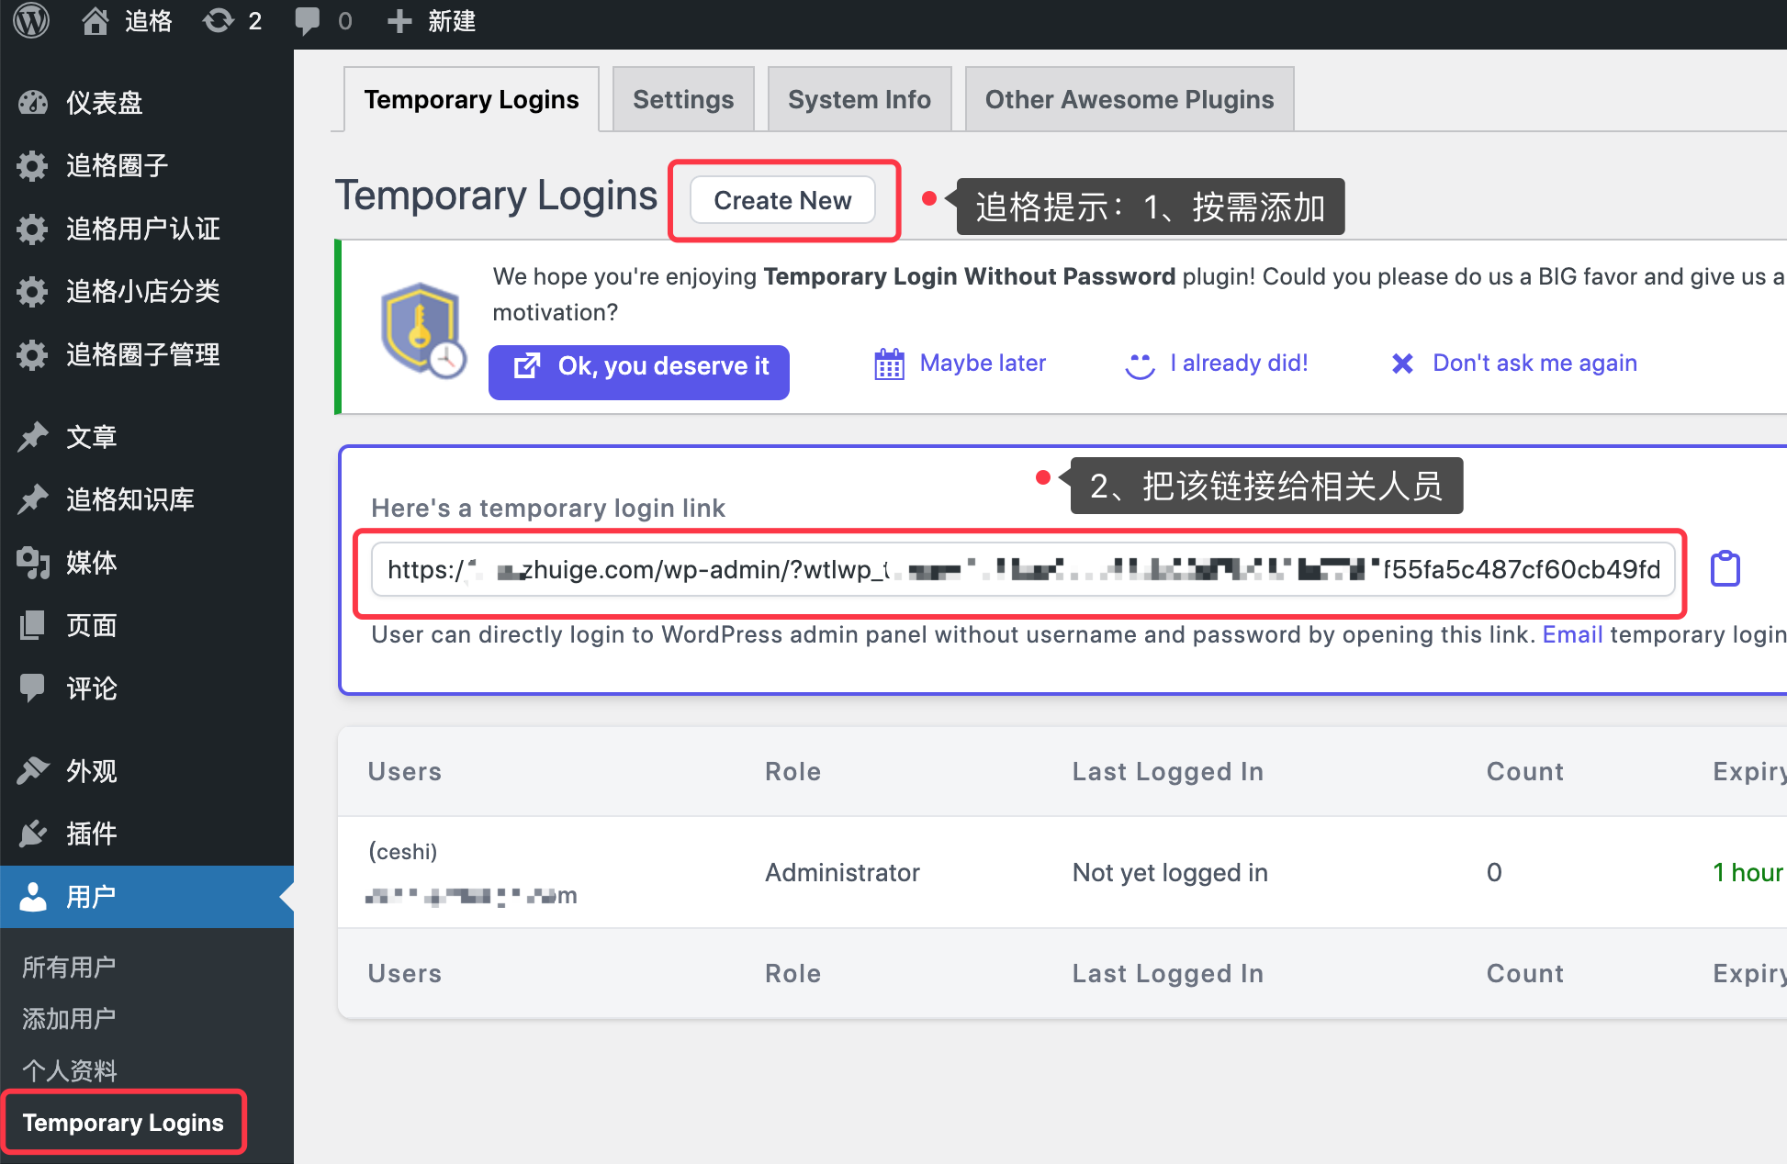Viewport: 1787px width, 1164px height.
Task: Click the Role column header at top
Action: pyautogui.click(x=792, y=772)
